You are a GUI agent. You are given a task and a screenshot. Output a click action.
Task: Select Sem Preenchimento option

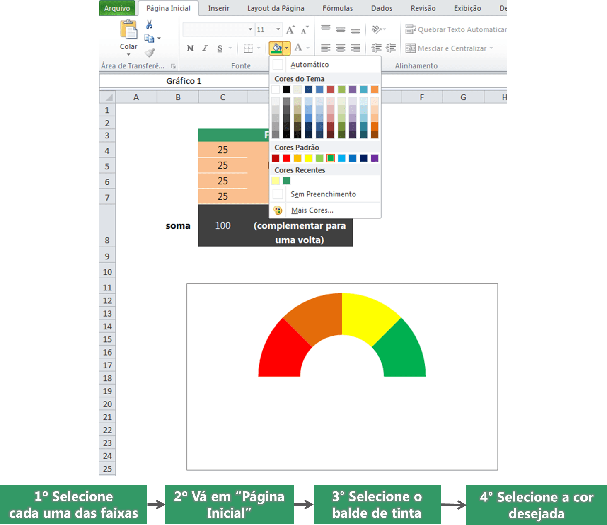325,194
